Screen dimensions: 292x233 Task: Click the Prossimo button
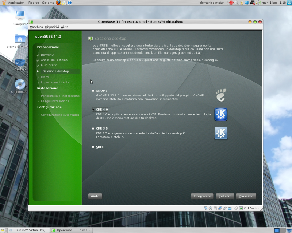[x=246, y=196]
